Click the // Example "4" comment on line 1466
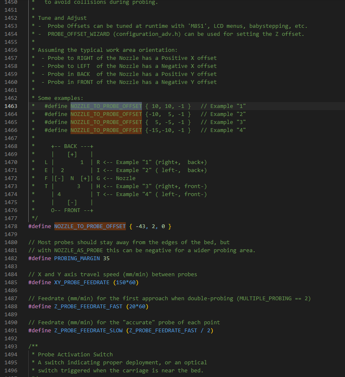This screenshot has height=377, width=345. pyautogui.click(x=223, y=130)
